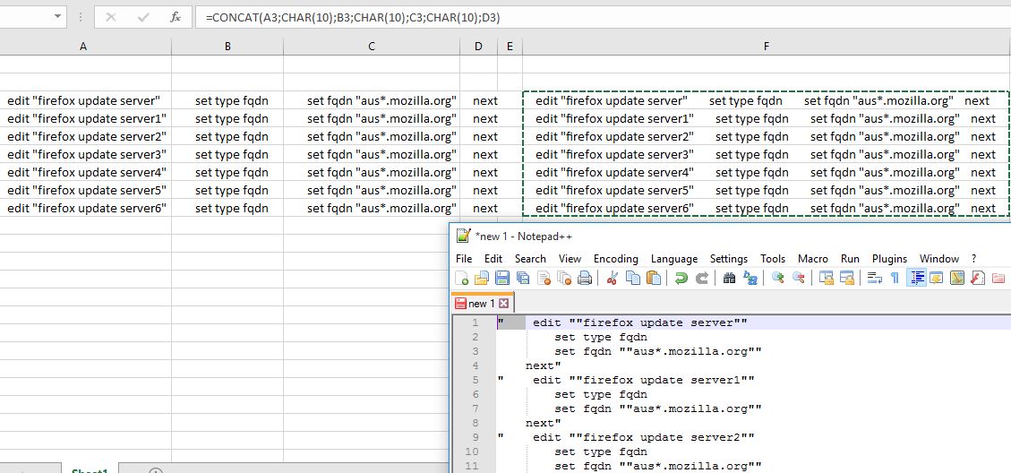The height and width of the screenshot is (473, 1011).
Task: Select Excel column D header
Action: 478,47
